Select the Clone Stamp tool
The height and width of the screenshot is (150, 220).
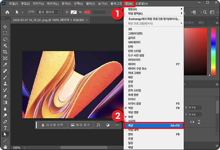click(5, 84)
